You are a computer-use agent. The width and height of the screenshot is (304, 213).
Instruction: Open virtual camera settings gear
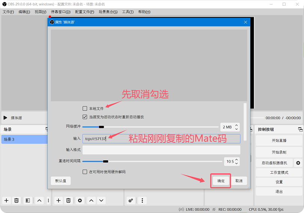click(x=298, y=163)
